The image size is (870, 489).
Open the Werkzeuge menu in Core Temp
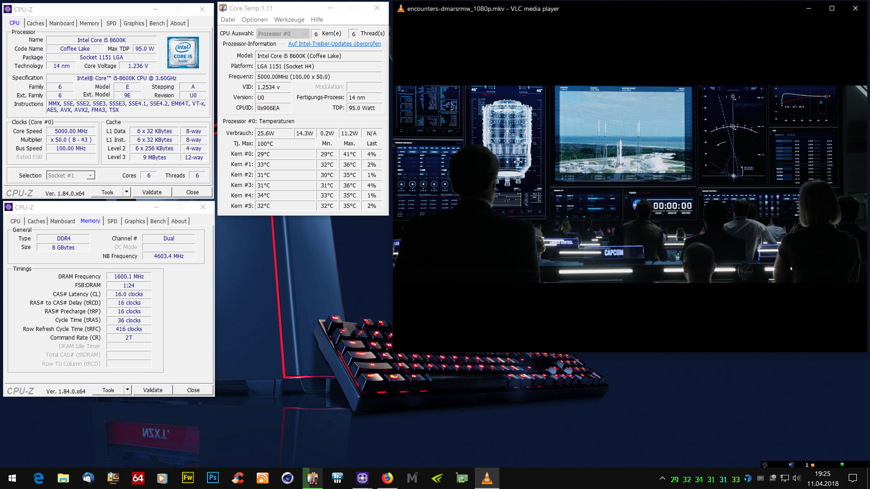289,20
